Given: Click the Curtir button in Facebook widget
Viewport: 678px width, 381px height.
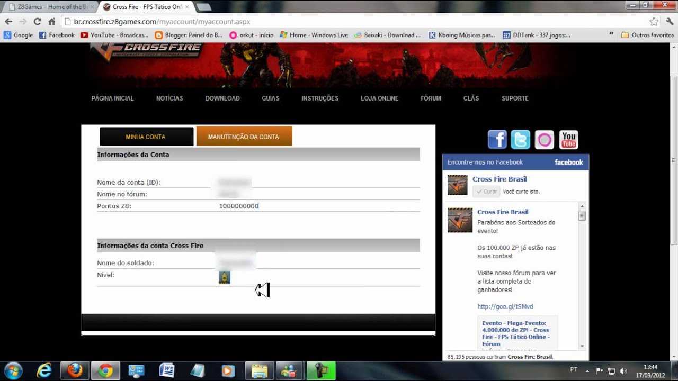Looking at the screenshot, I should coord(486,192).
